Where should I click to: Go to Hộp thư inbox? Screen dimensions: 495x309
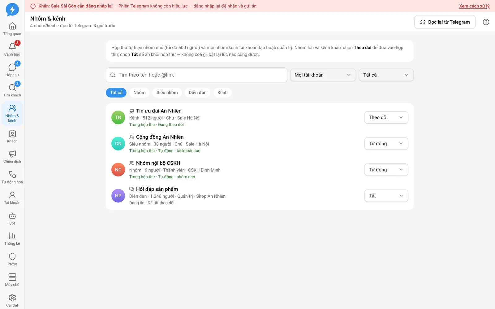pos(12,70)
